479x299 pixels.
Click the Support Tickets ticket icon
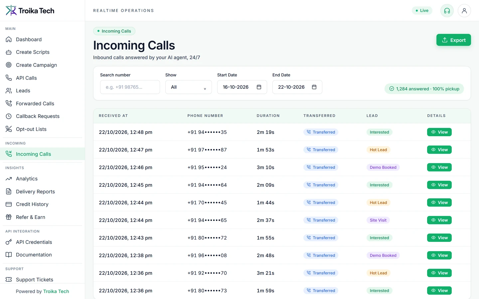pyautogui.click(x=9, y=279)
